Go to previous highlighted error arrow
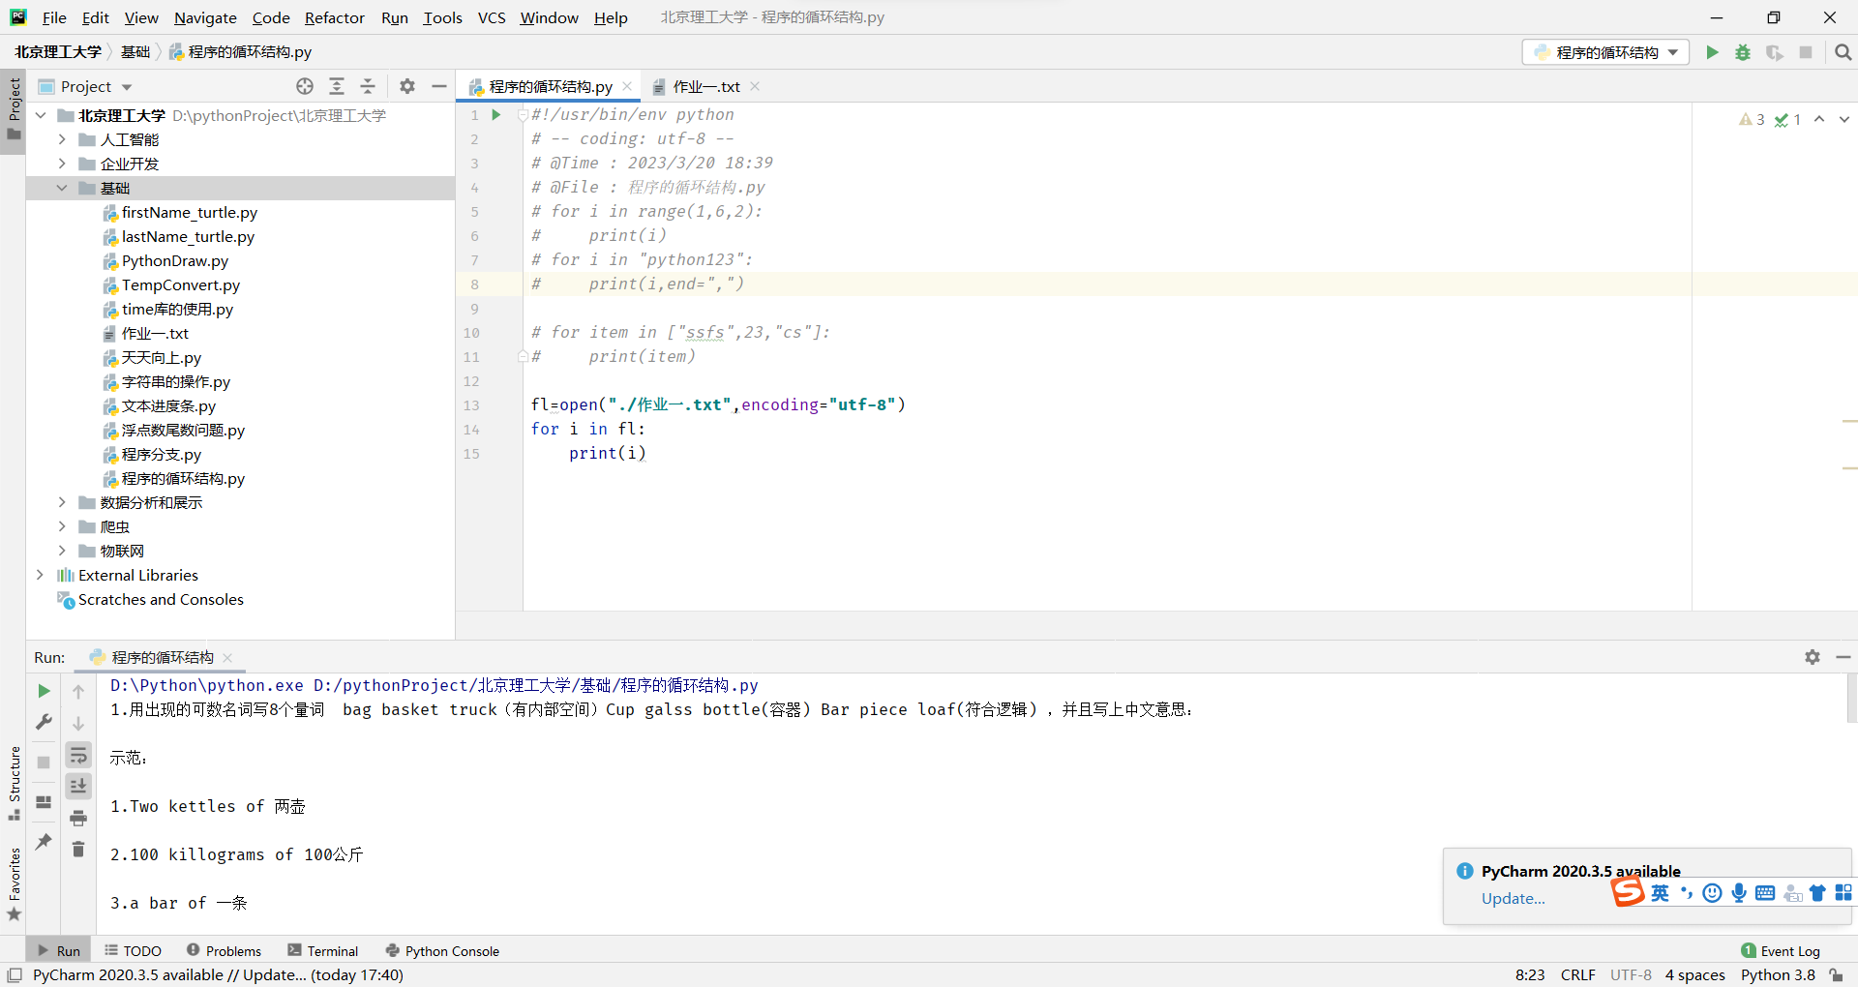The width and height of the screenshot is (1858, 987). pyautogui.click(x=1819, y=119)
